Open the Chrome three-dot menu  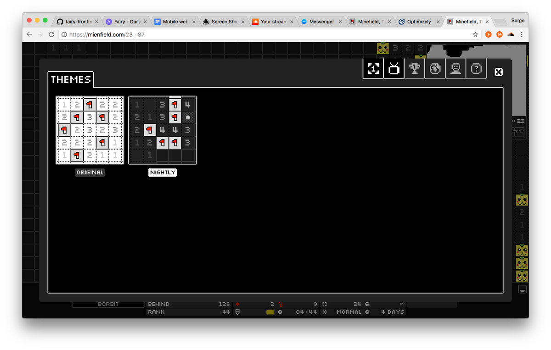pos(522,34)
